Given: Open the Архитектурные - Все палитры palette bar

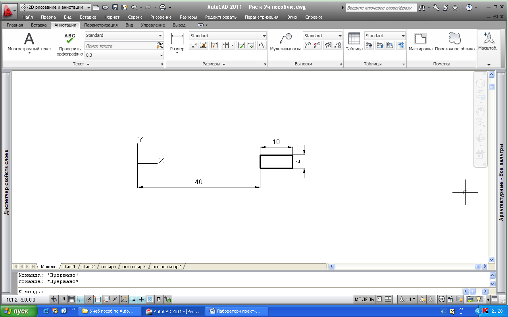Looking at the screenshot, I should click(501, 182).
